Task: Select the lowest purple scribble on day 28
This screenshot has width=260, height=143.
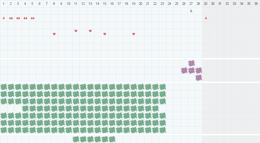Action: pos(199,78)
